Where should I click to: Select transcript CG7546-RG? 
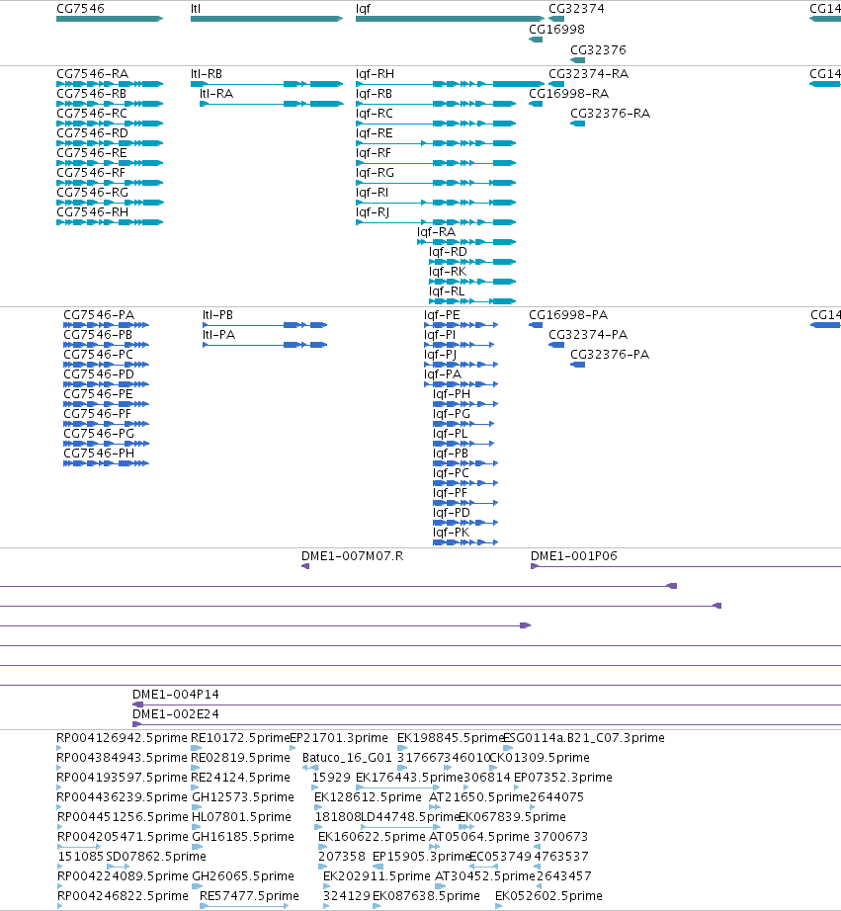tap(93, 193)
